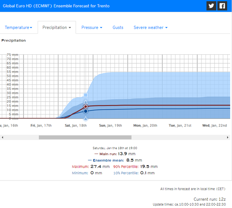Click the 90% percentile triangle marker
The image size is (232, 208).
click(86, 102)
